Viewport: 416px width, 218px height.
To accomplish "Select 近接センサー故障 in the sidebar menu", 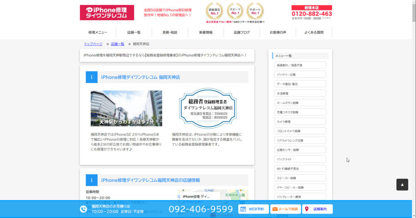I will [300, 150].
